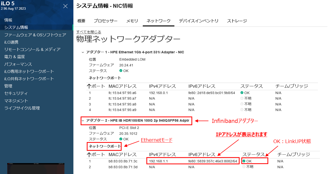Click the green OK icon on Adapter 2 port 1
Image resolution: width=333 pixels, height=174 pixels.
click(x=244, y=161)
